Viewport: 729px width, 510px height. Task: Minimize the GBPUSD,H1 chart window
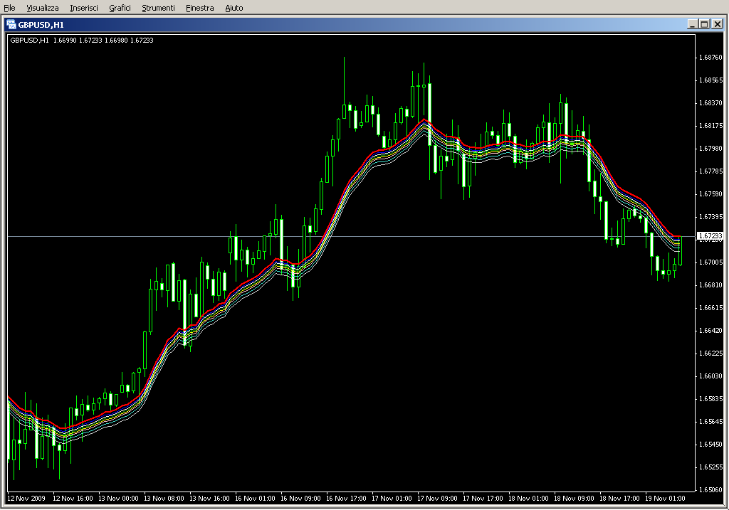point(693,24)
